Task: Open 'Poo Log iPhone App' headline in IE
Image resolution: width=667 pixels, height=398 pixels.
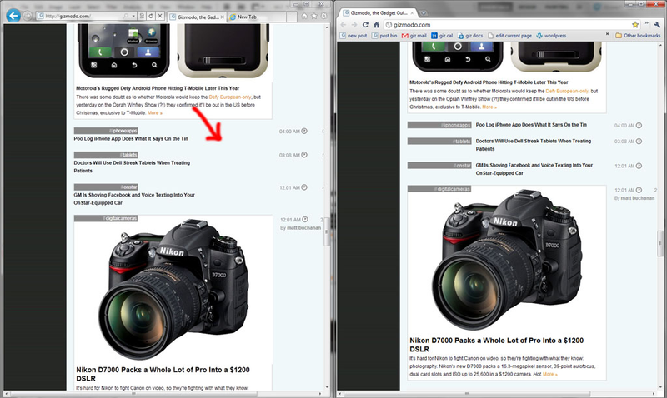Action: click(x=131, y=138)
